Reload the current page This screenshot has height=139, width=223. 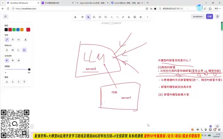tap(8, 8)
